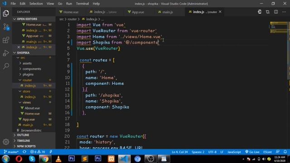This screenshot has width=290, height=163.
Task: Click the code minimap preview
Action: coord(279,28)
